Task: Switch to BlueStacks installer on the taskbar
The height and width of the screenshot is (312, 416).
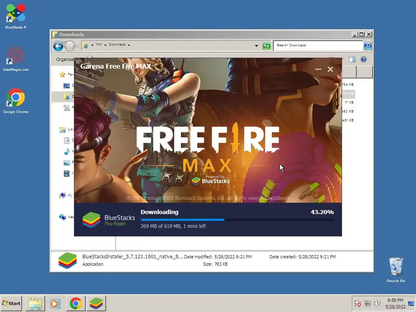Action: [x=96, y=303]
